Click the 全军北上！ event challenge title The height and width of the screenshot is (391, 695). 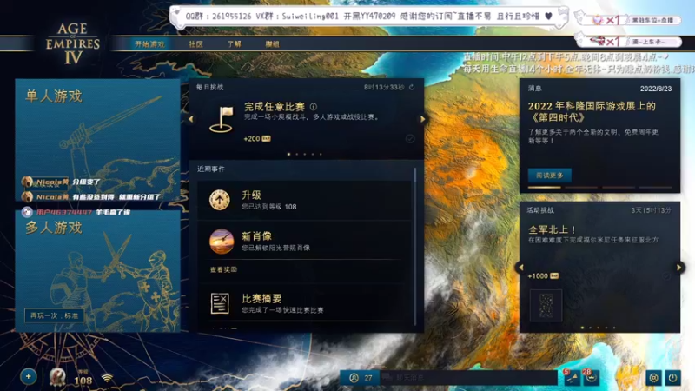point(552,229)
